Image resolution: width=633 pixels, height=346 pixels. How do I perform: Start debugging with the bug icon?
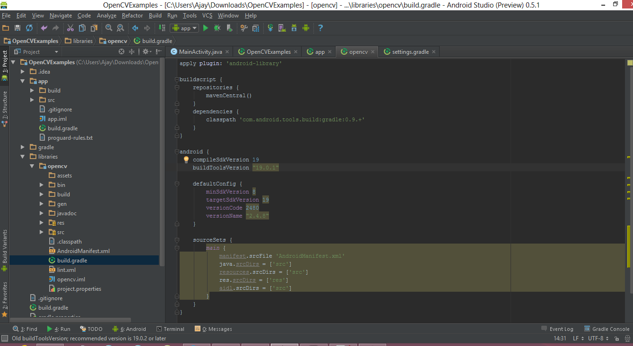point(217,28)
